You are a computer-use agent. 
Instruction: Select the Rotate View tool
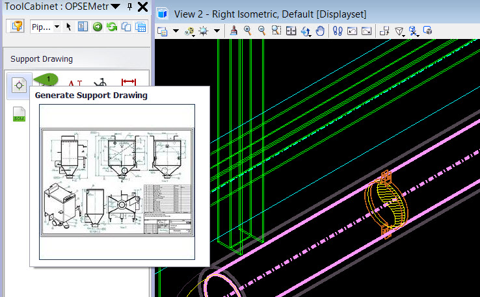point(306,31)
